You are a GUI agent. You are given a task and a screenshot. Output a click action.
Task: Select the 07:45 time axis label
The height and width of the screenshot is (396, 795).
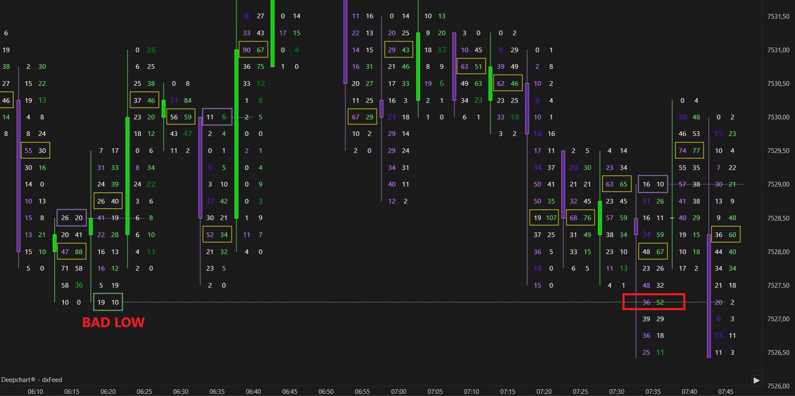click(726, 391)
